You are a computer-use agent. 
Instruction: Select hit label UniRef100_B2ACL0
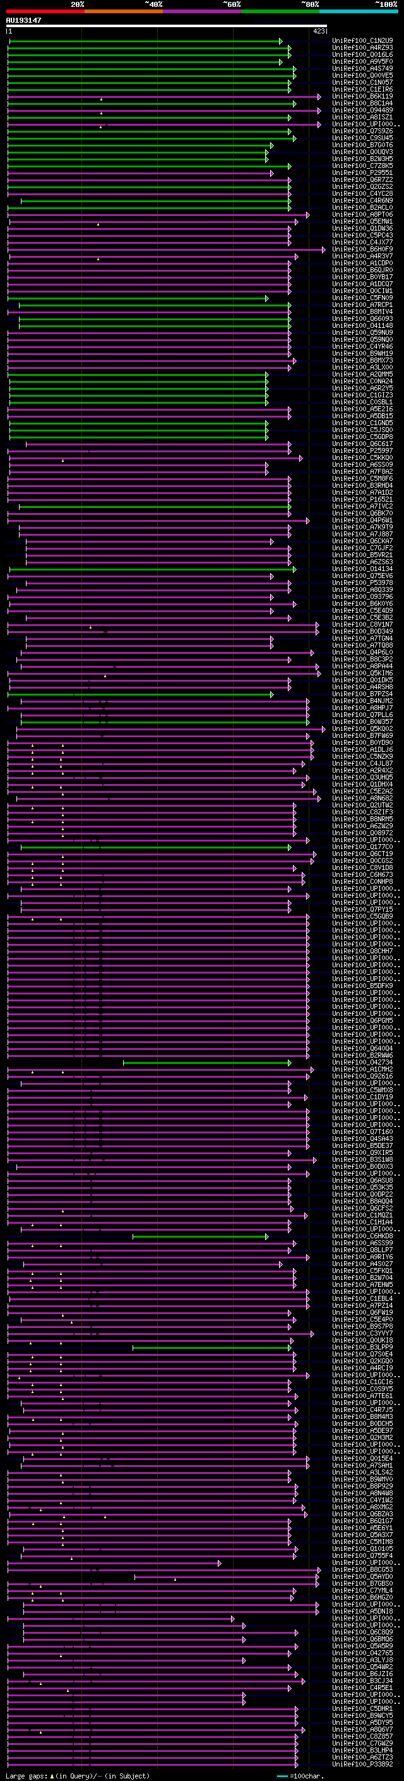click(362, 207)
